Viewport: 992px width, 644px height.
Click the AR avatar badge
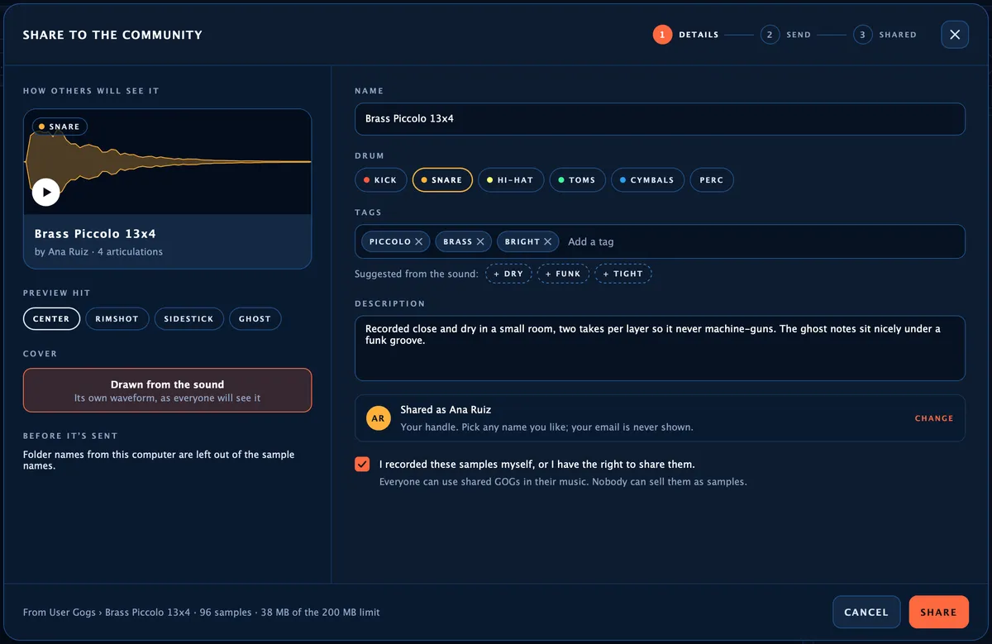378,418
